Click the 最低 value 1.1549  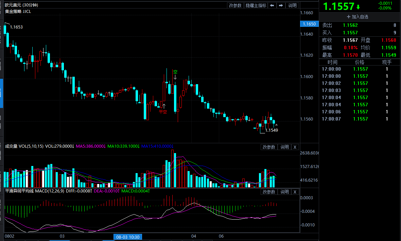point(388,55)
